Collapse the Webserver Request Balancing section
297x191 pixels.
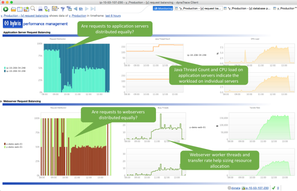click(x=1, y=101)
